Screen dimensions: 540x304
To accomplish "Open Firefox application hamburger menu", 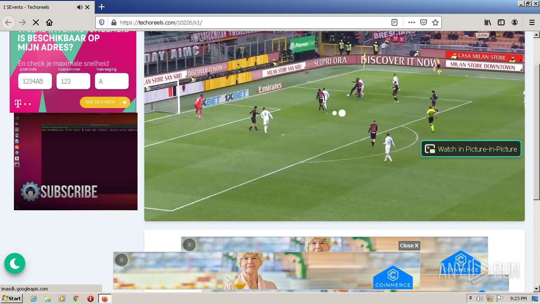I will pos(532,22).
